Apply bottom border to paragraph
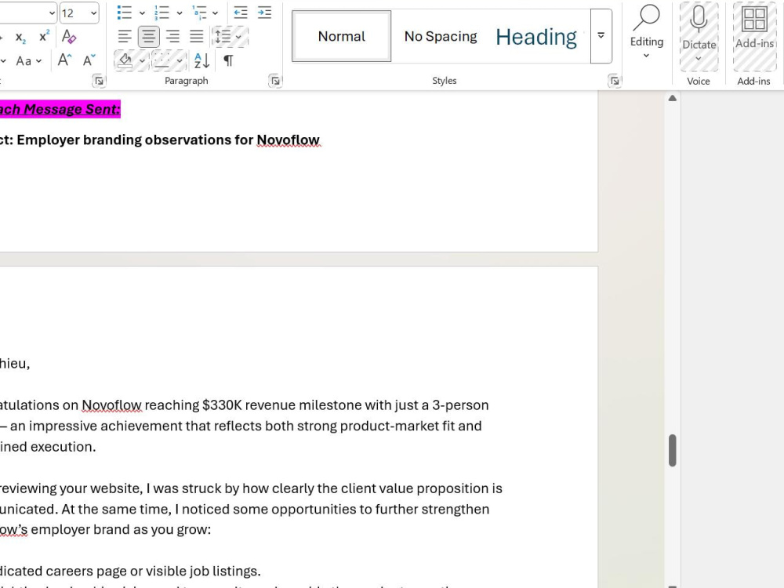Screen dimensions: 784x588 162,60
